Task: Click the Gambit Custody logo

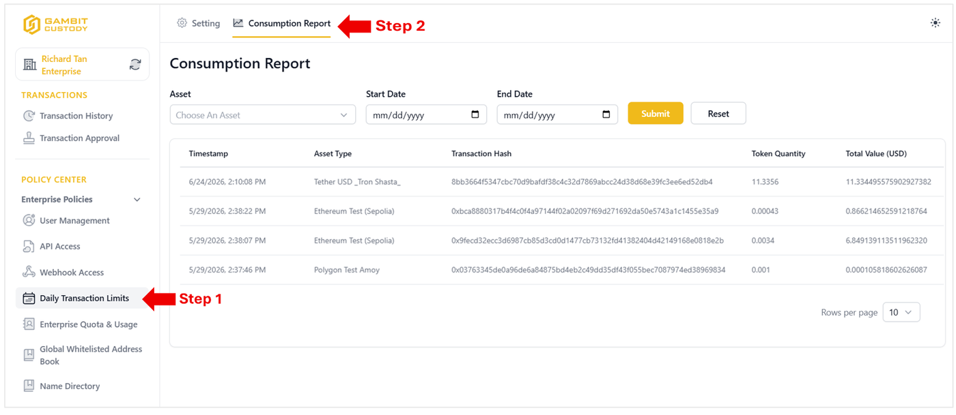Action: pos(55,25)
